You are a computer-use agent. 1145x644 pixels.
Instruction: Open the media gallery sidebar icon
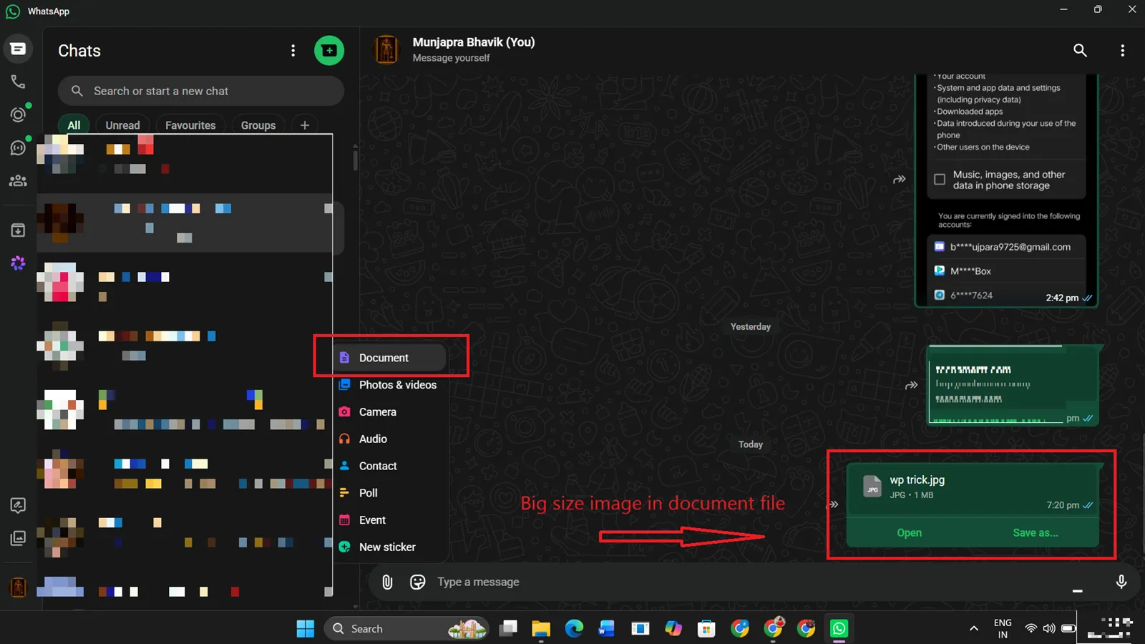pyautogui.click(x=18, y=538)
